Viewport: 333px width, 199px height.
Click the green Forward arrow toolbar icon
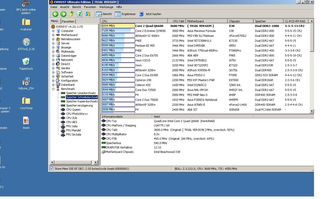pyautogui.click(x=63, y=14)
